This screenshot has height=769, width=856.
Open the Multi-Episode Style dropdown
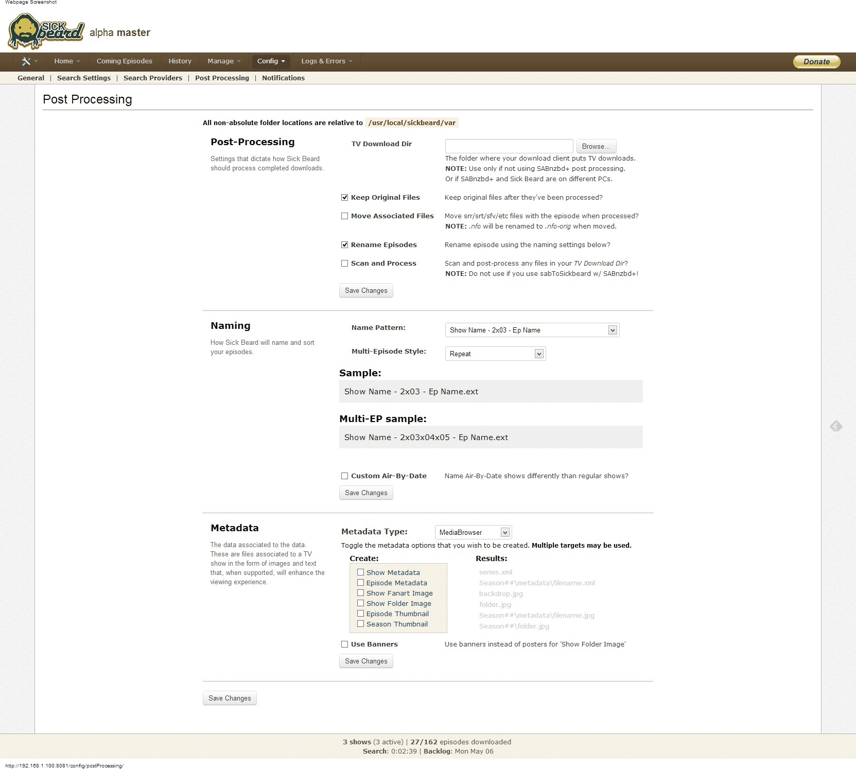495,354
